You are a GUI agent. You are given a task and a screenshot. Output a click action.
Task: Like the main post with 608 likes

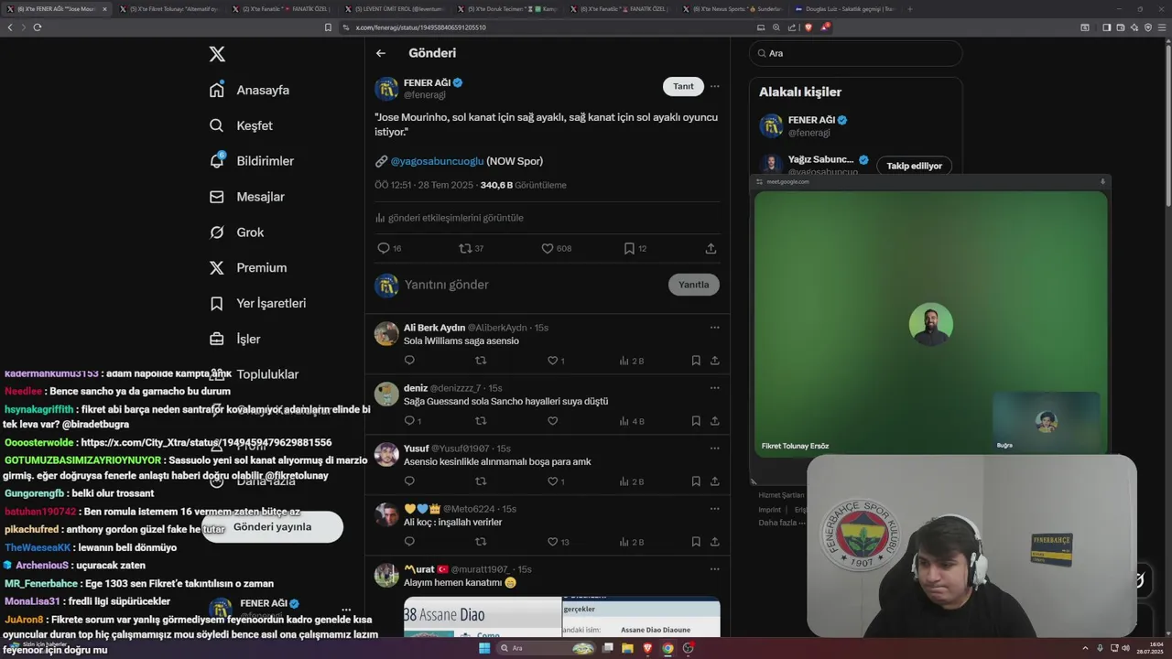tap(556, 248)
